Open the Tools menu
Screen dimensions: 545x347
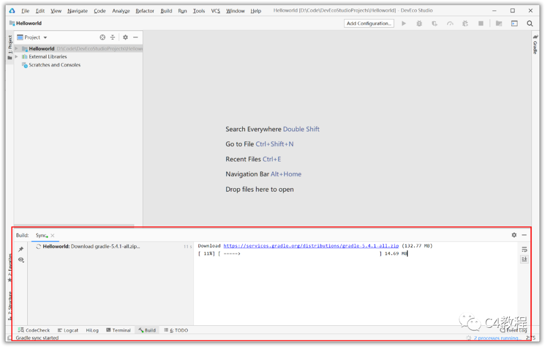199,11
